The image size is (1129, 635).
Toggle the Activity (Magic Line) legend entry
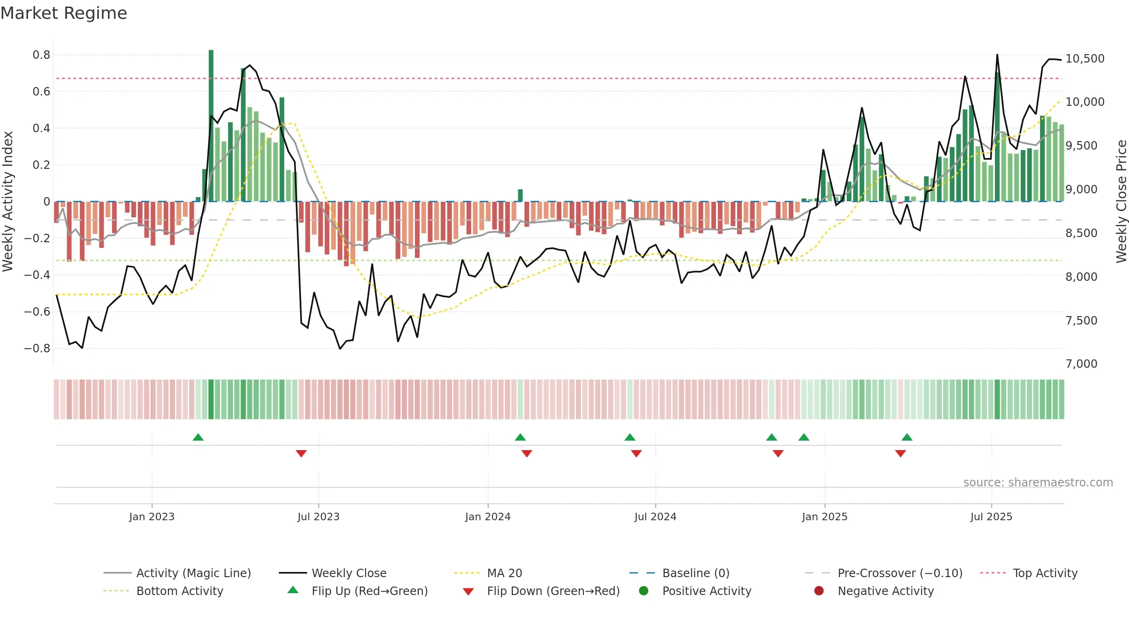pos(177,573)
